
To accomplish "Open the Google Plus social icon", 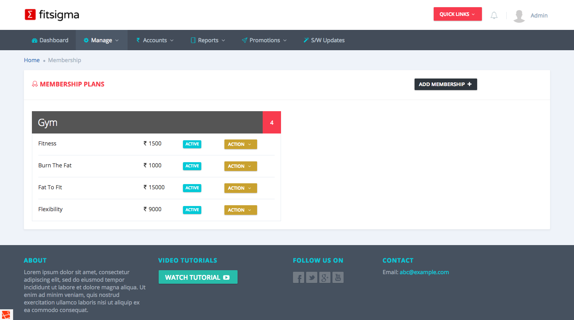I will click(x=325, y=277).
